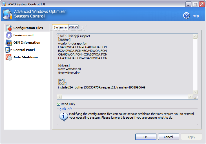This screenshot has width=206, height=144.
Task: Open the Control Panel section
Action: 24,50
